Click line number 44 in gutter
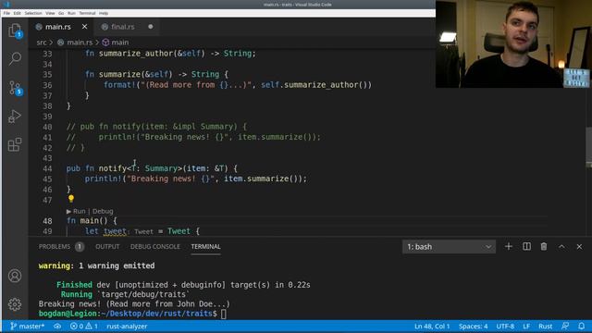This screenshot has height=333, width=592. click(x=47, y=168)
